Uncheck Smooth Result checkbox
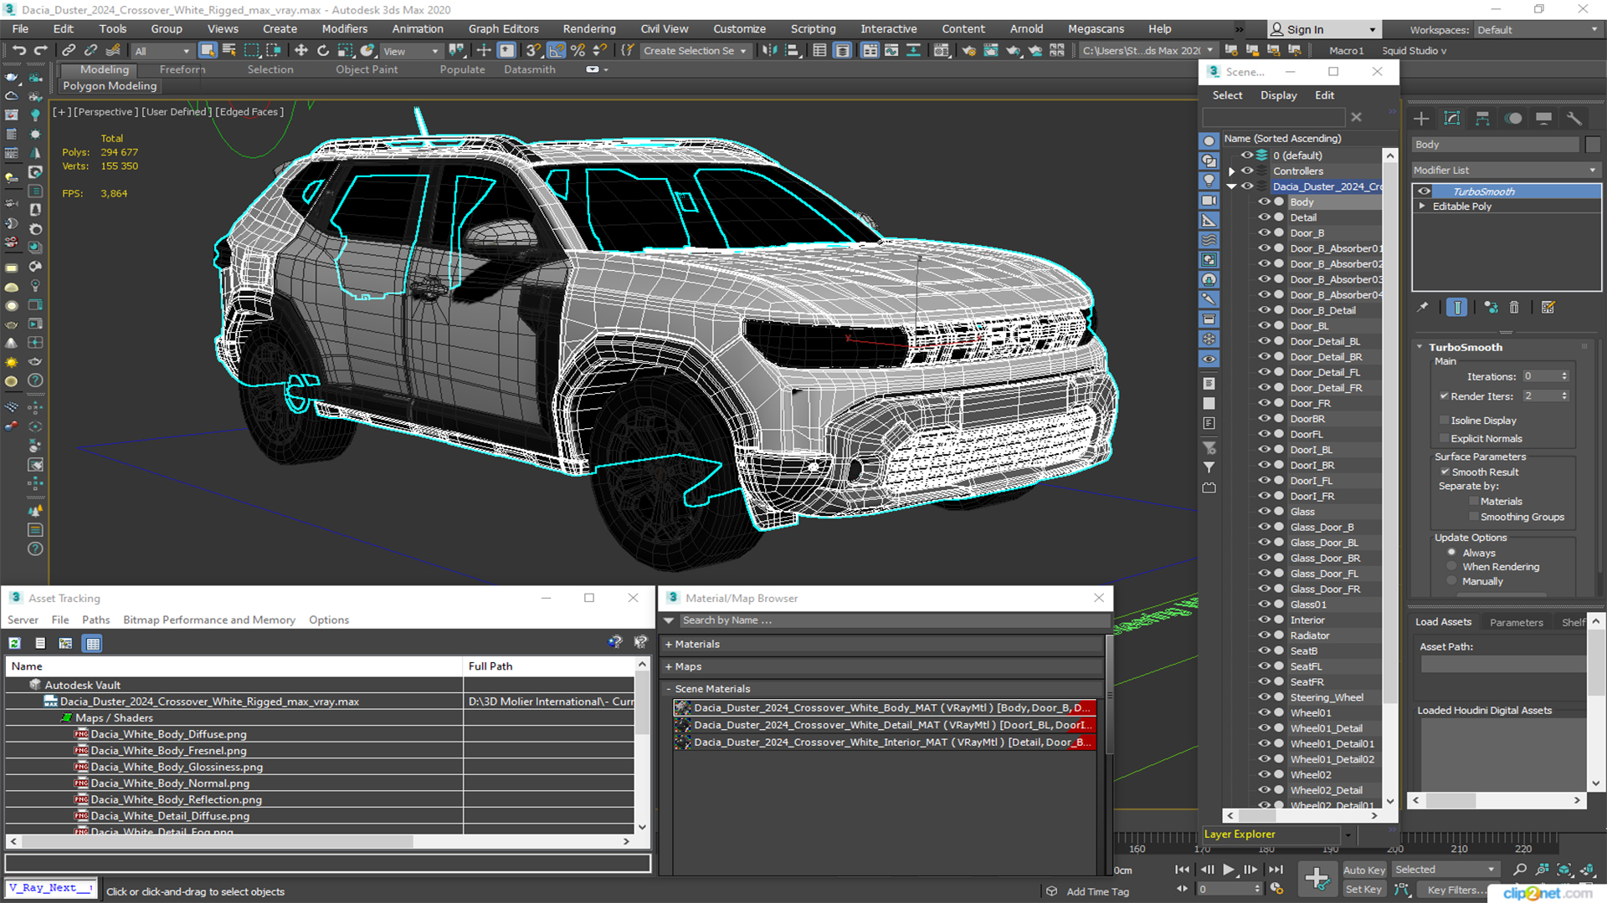 [1444, 472]
